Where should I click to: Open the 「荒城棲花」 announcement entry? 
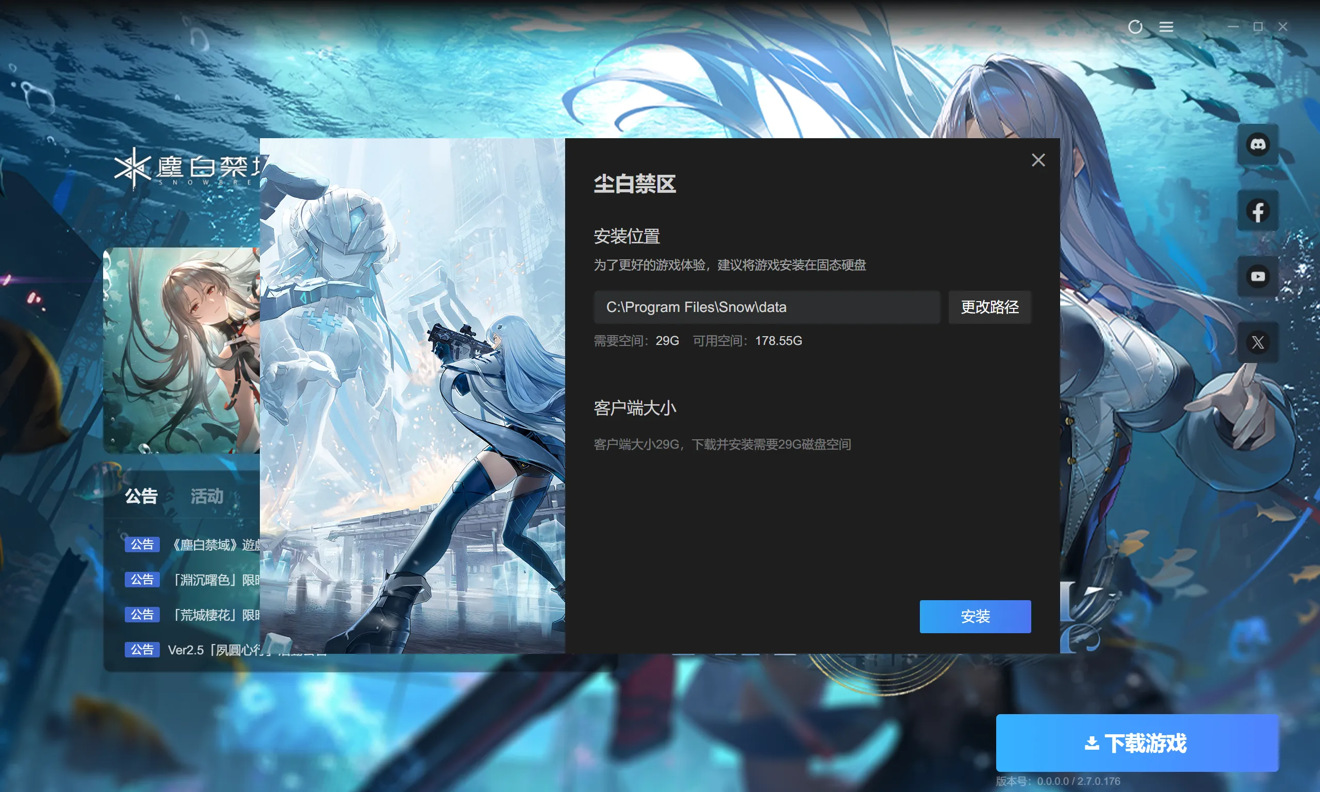coord(213,615)
